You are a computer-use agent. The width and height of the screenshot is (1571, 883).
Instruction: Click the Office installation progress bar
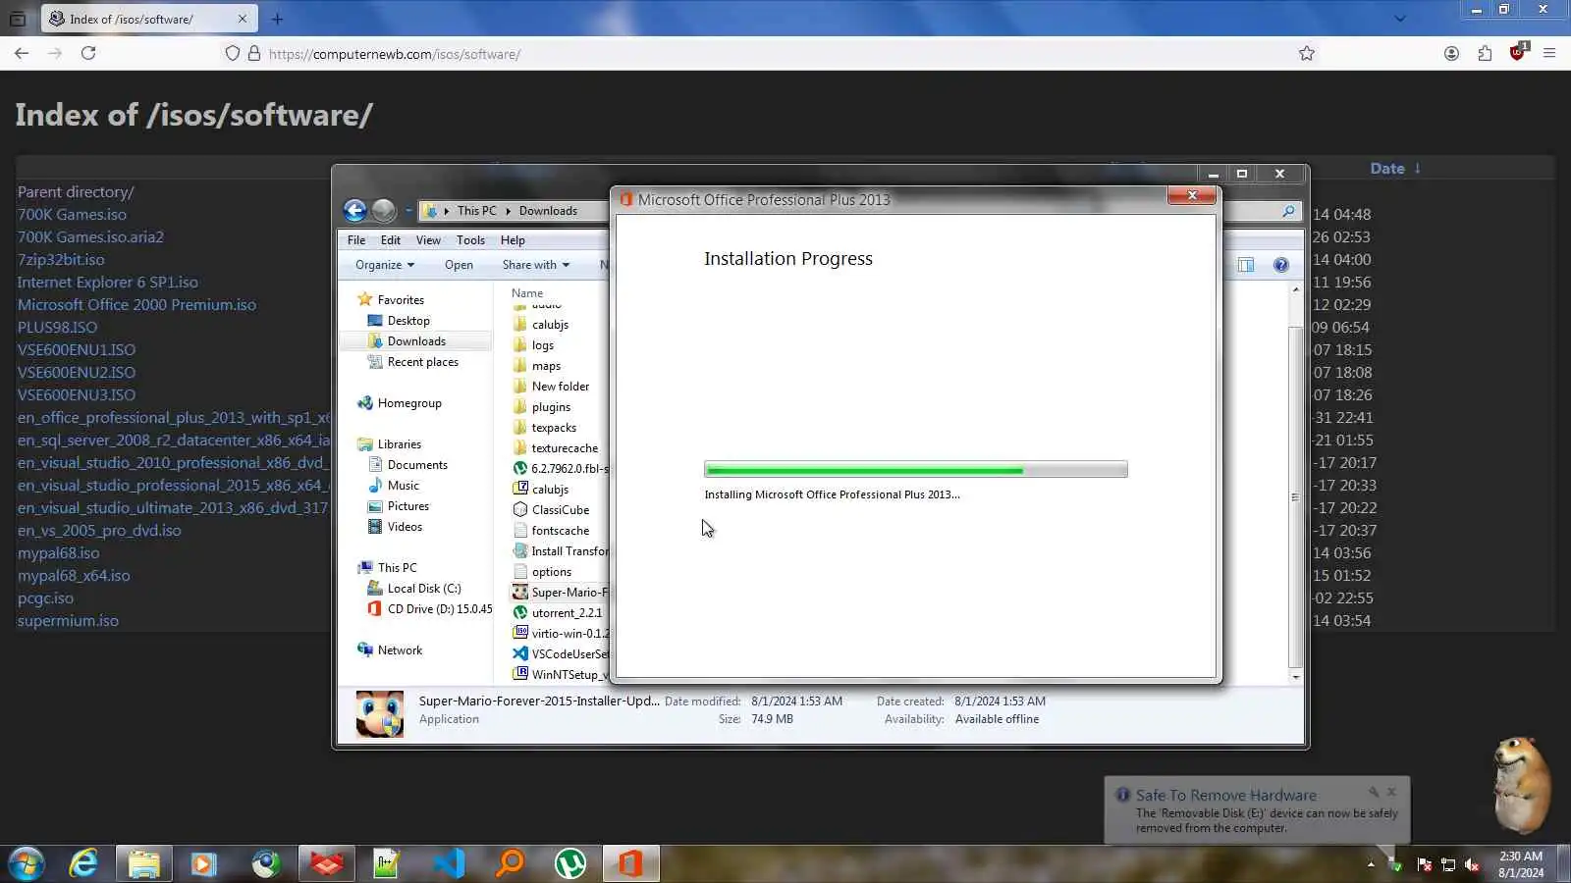[915, 470]
